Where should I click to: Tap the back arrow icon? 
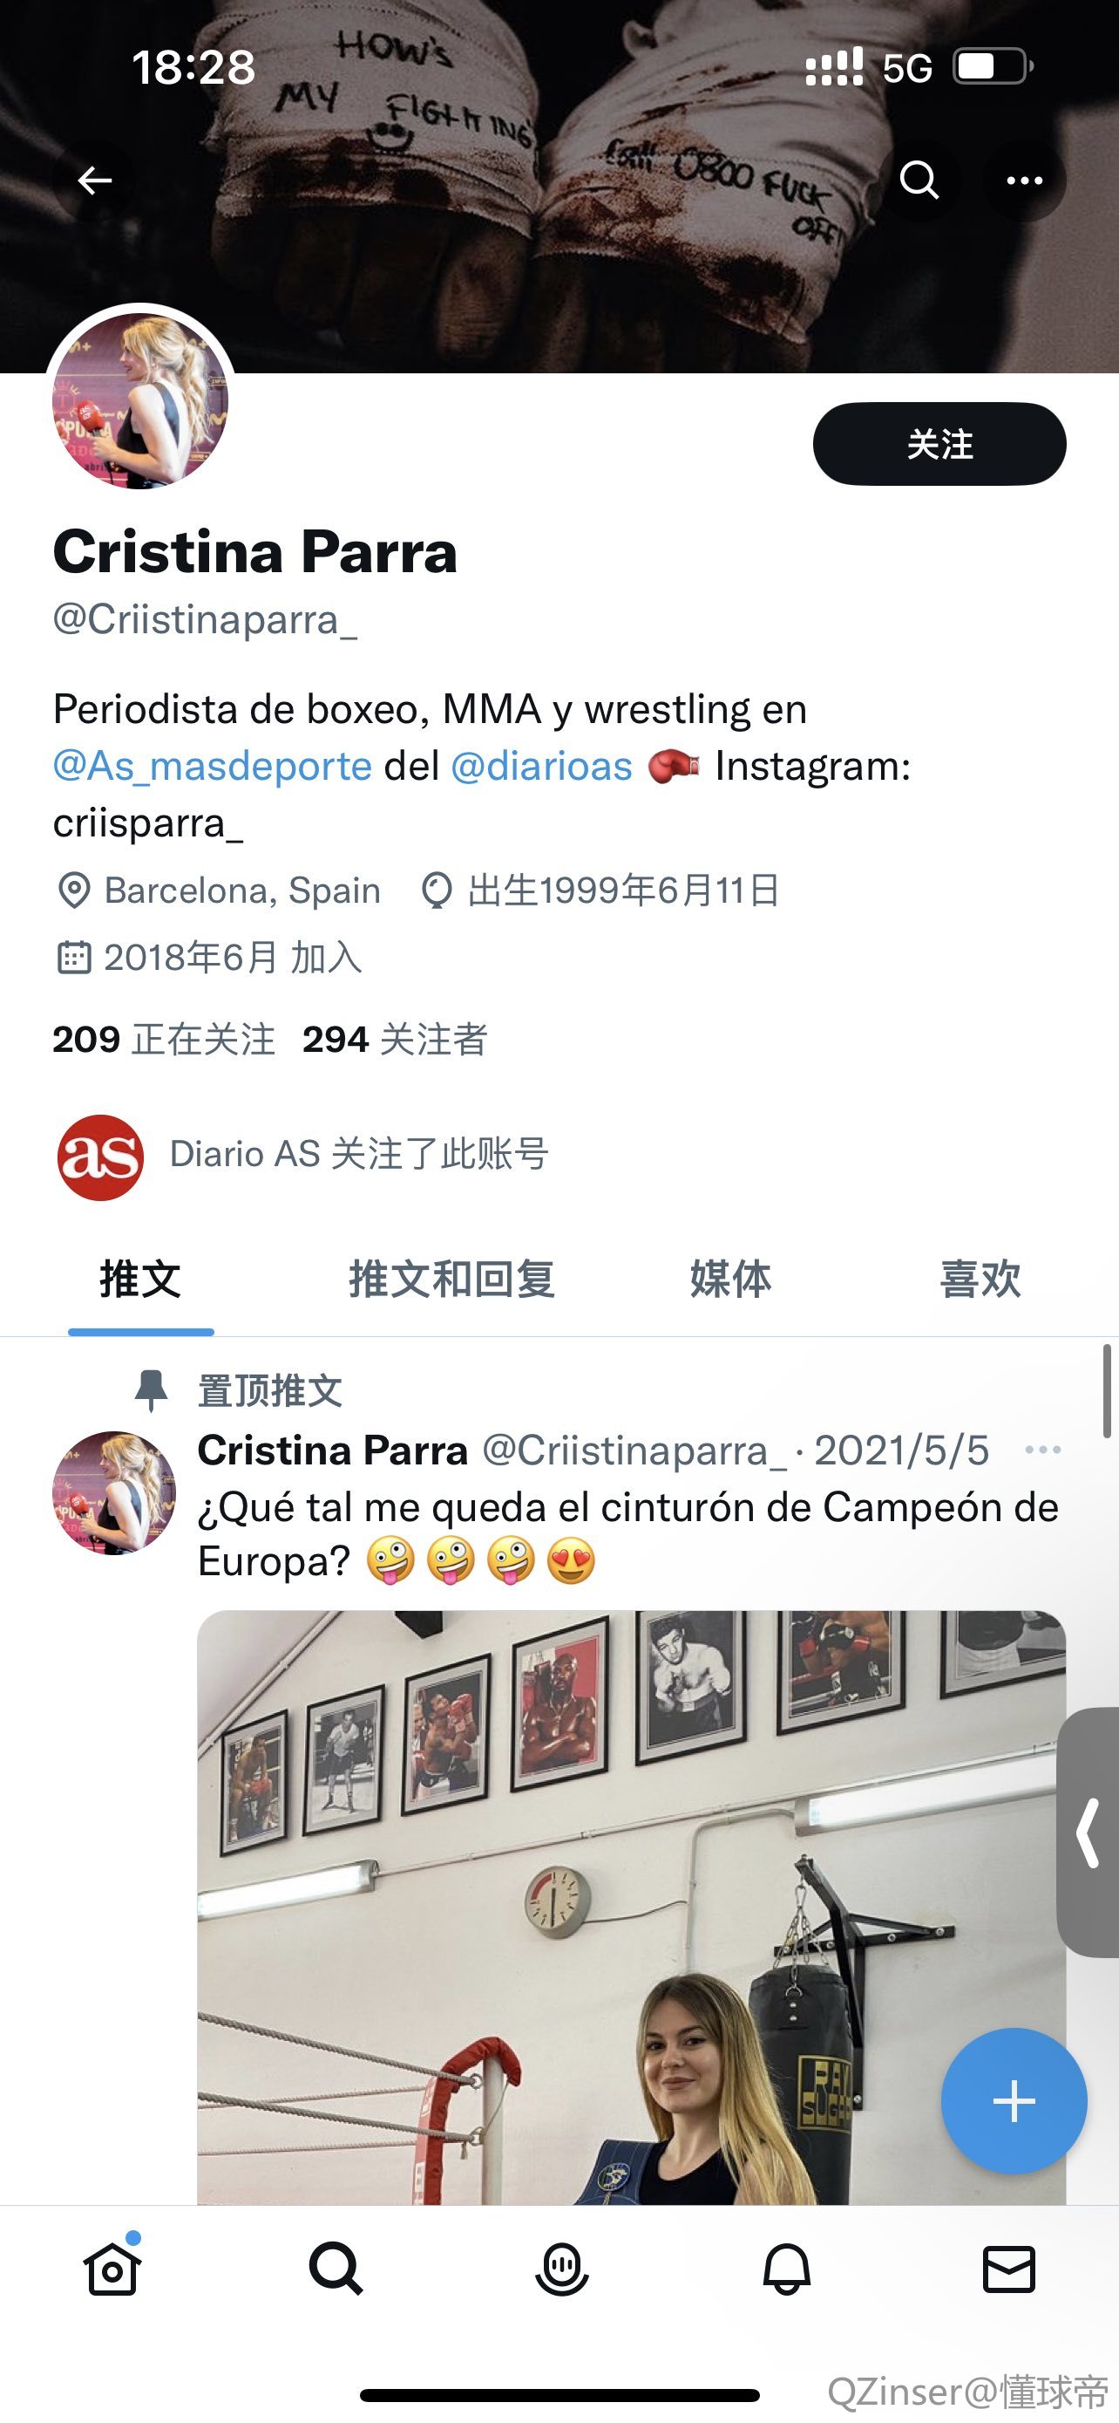(x=95, y=180)
